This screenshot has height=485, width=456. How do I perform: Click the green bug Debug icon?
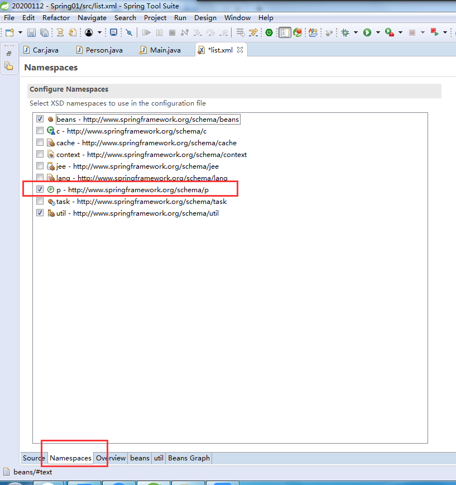pyautogui.click(x=345, y=32)
